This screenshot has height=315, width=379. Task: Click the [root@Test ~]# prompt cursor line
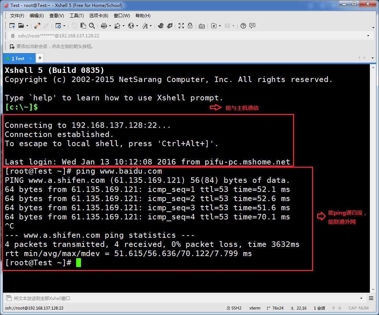coord(43,263)
